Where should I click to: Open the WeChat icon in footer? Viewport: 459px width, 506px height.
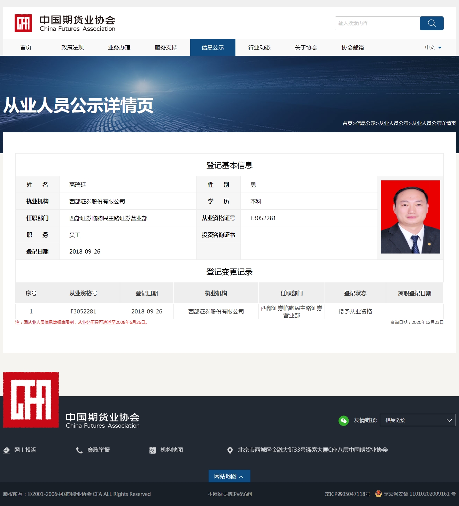tap(343, 421)
